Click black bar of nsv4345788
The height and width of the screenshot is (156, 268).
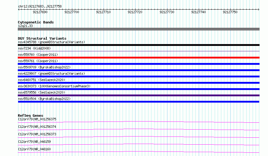(139, 45)
